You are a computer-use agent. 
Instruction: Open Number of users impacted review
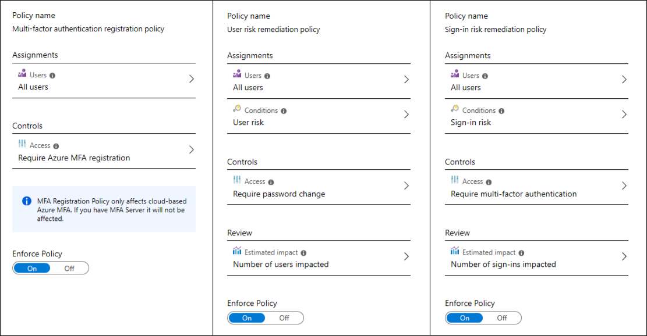(x=281, y=264)
